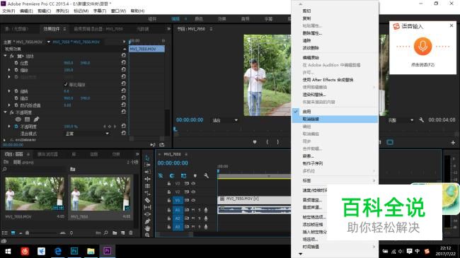Viewport: 460px width, 258px height.
Task: Select the Slip tool
Action: pyautogui.click(x=147, y=207)
